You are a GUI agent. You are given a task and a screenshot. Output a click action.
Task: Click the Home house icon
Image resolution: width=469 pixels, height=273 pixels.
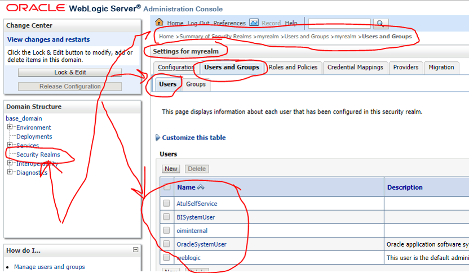point(159,22)
